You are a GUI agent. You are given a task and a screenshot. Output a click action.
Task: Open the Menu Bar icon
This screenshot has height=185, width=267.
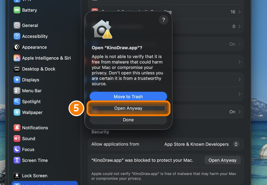[x=17, y=91]
